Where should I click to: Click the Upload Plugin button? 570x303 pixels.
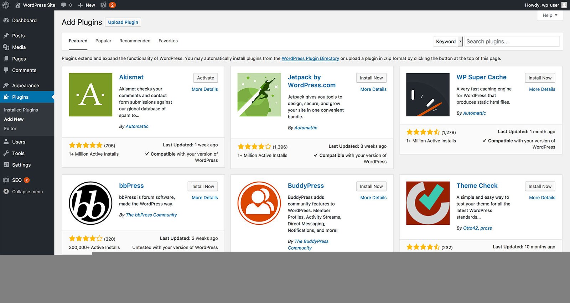coord(123,22)
